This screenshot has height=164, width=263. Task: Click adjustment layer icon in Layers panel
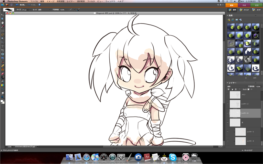(232, 89)
